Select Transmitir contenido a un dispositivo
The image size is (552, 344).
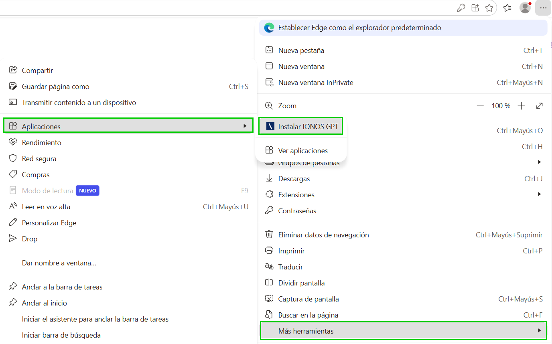pyautogui.click(x=128, y=103)
